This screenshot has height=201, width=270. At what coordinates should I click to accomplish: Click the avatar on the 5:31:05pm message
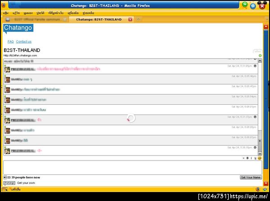[7, 69]
